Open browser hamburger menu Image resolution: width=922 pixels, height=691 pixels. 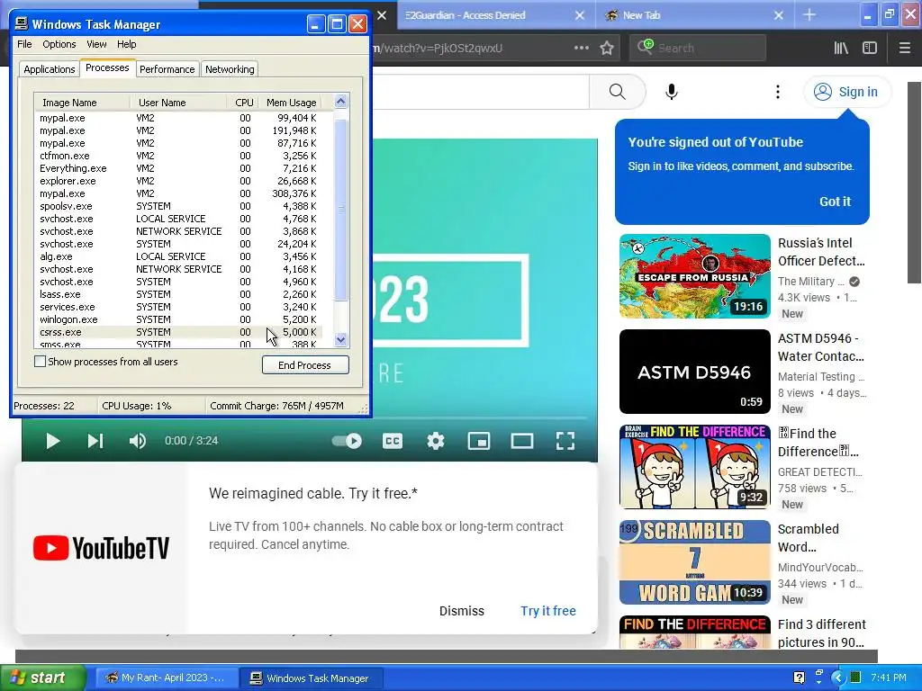click(x=904, y=48)
